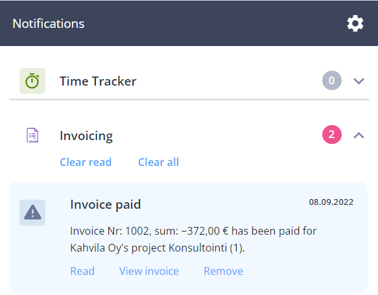This screenshot has height=295, width=378.
Task: Clear read Invoicing notifications
Action: coord(86,162)
